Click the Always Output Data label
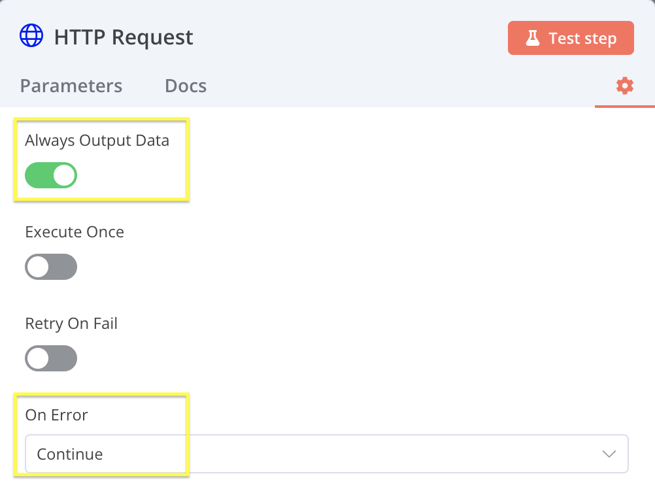Viewport: 655px width, 493px height. pos(97,141)
